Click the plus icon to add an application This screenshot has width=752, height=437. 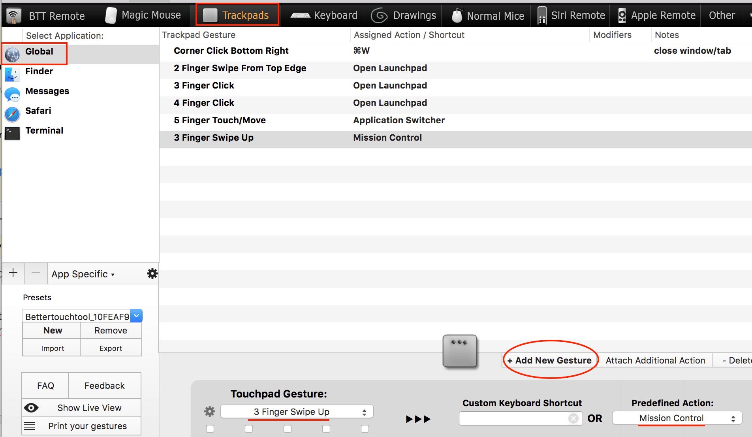point(13,273)
